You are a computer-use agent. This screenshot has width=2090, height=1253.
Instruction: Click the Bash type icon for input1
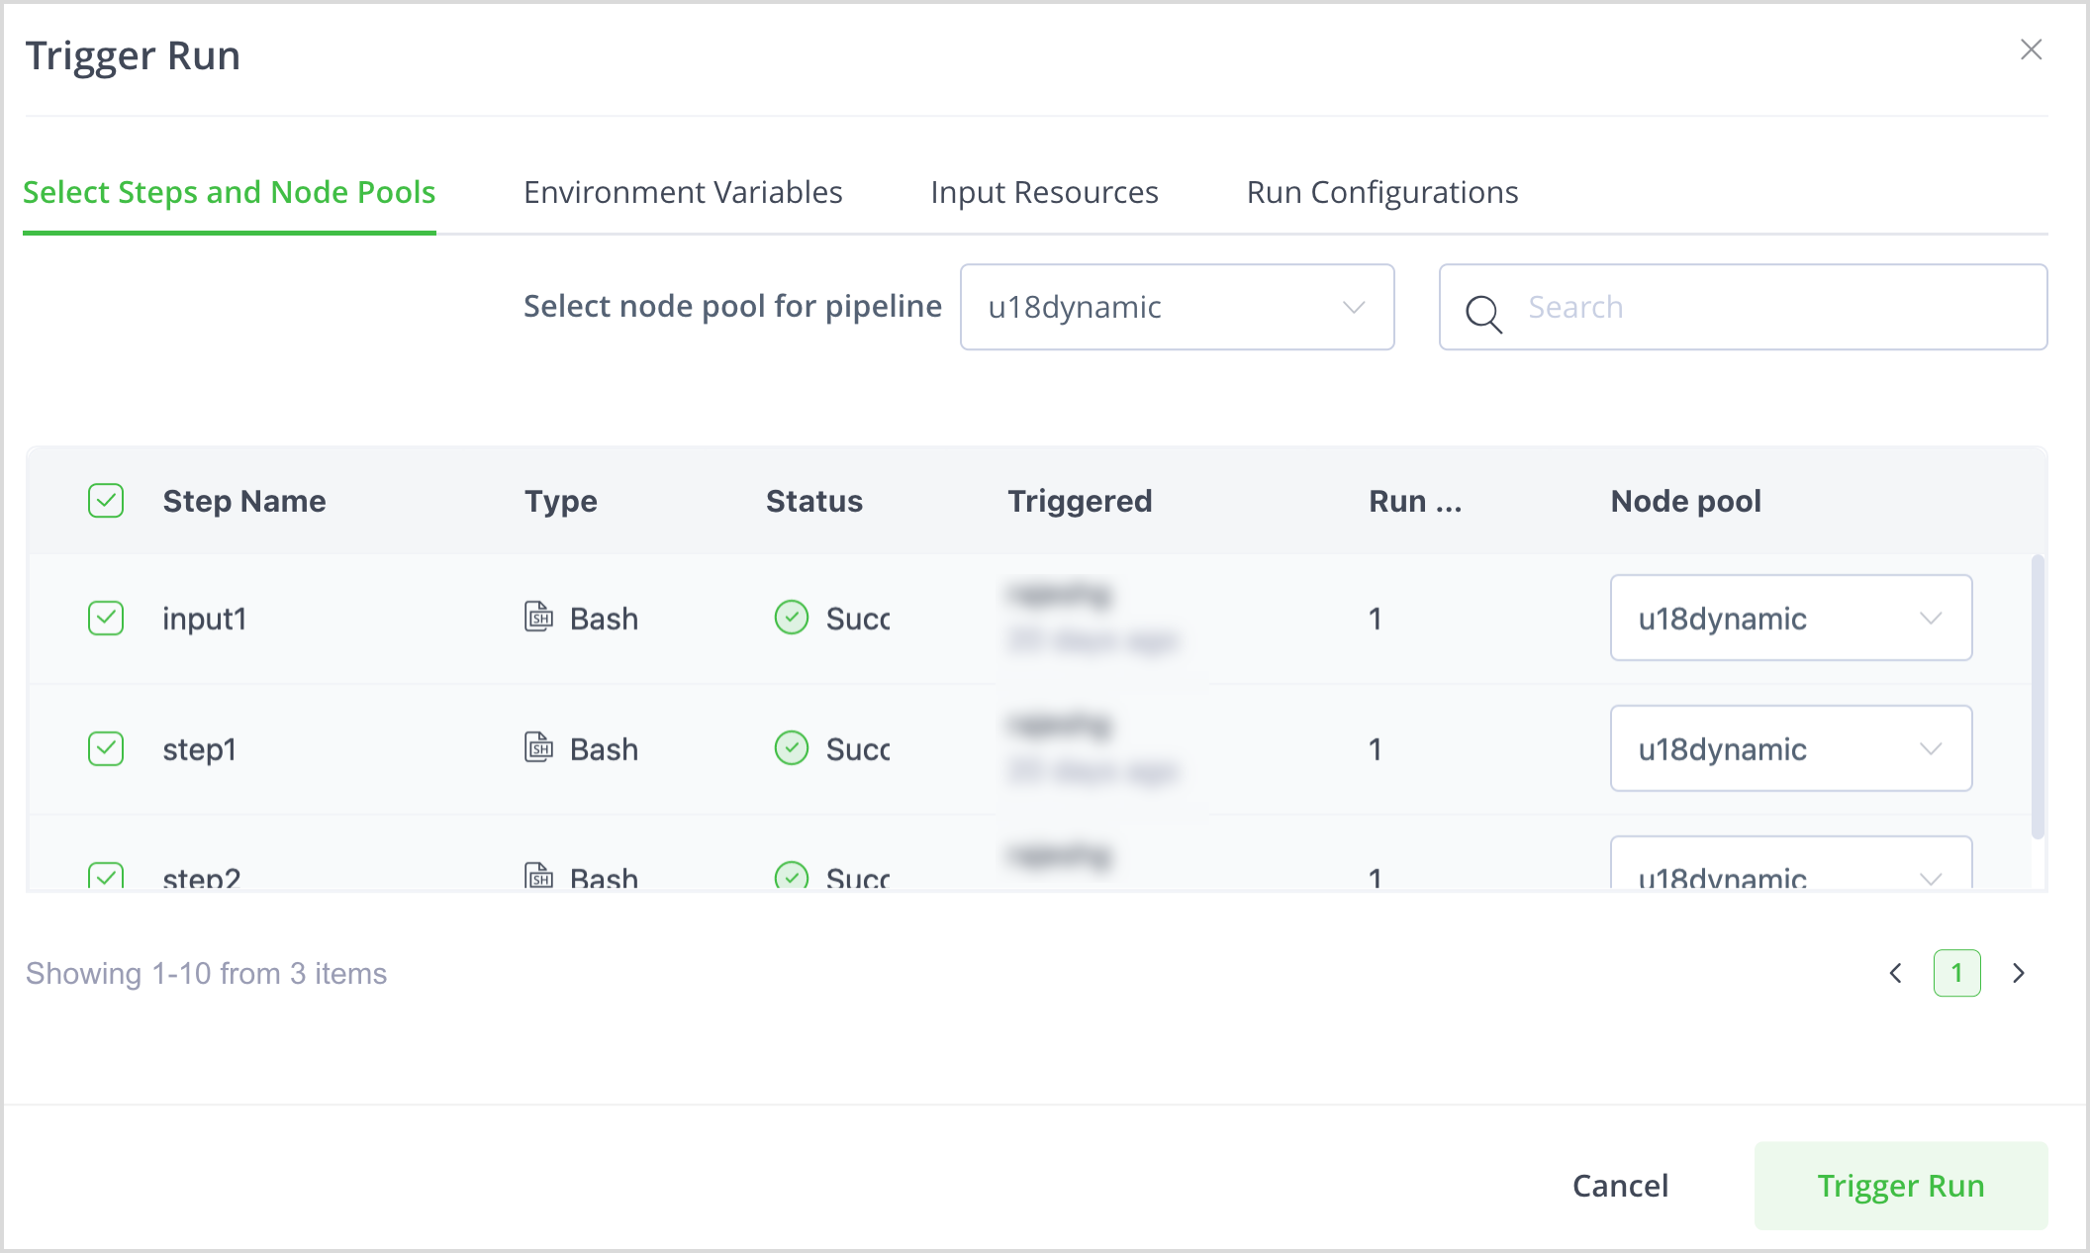(538, 617)
